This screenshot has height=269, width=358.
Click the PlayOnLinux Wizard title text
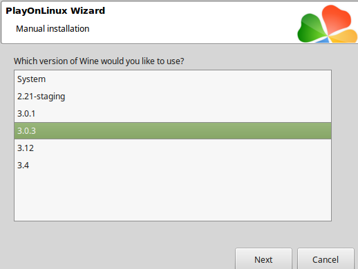pos(55,11)
